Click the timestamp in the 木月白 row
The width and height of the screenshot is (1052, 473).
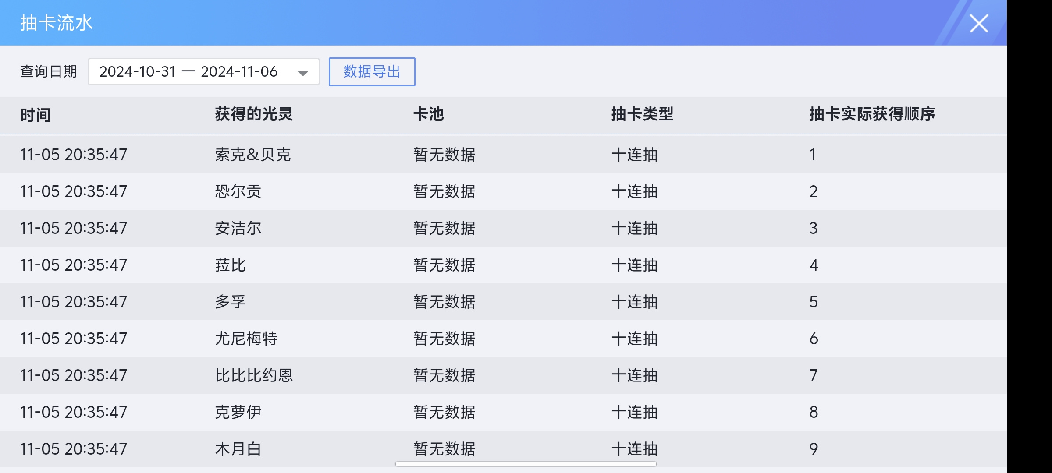[x=74, y=449]
